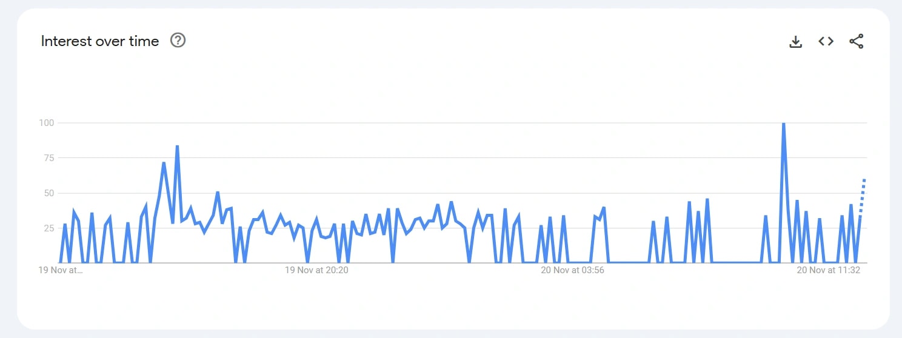The height and width of the screenshot is (338, 902).
Task: Select the '20 Nov at 03:56' time label
Action: 572,270
